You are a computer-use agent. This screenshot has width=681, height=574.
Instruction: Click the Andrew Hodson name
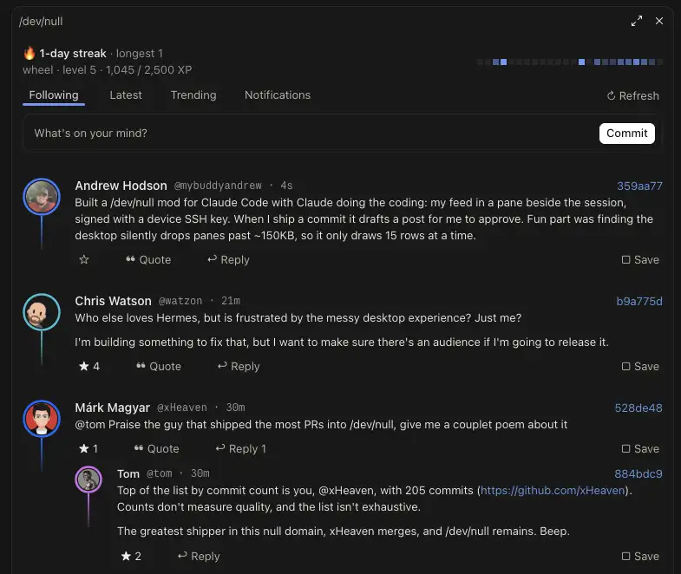pyautogui.click(x=121, y=186)
